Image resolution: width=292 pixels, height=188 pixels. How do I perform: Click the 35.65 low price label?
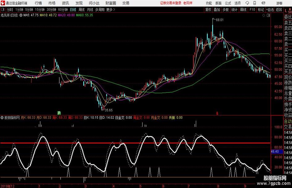(108, 110)
